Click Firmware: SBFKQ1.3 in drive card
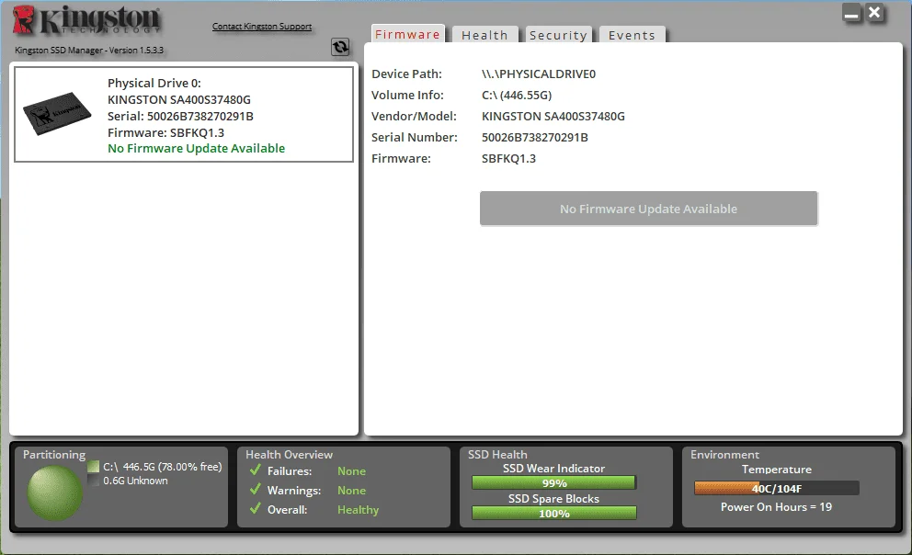This screenshot has width=912, height=555. (165, 132)
